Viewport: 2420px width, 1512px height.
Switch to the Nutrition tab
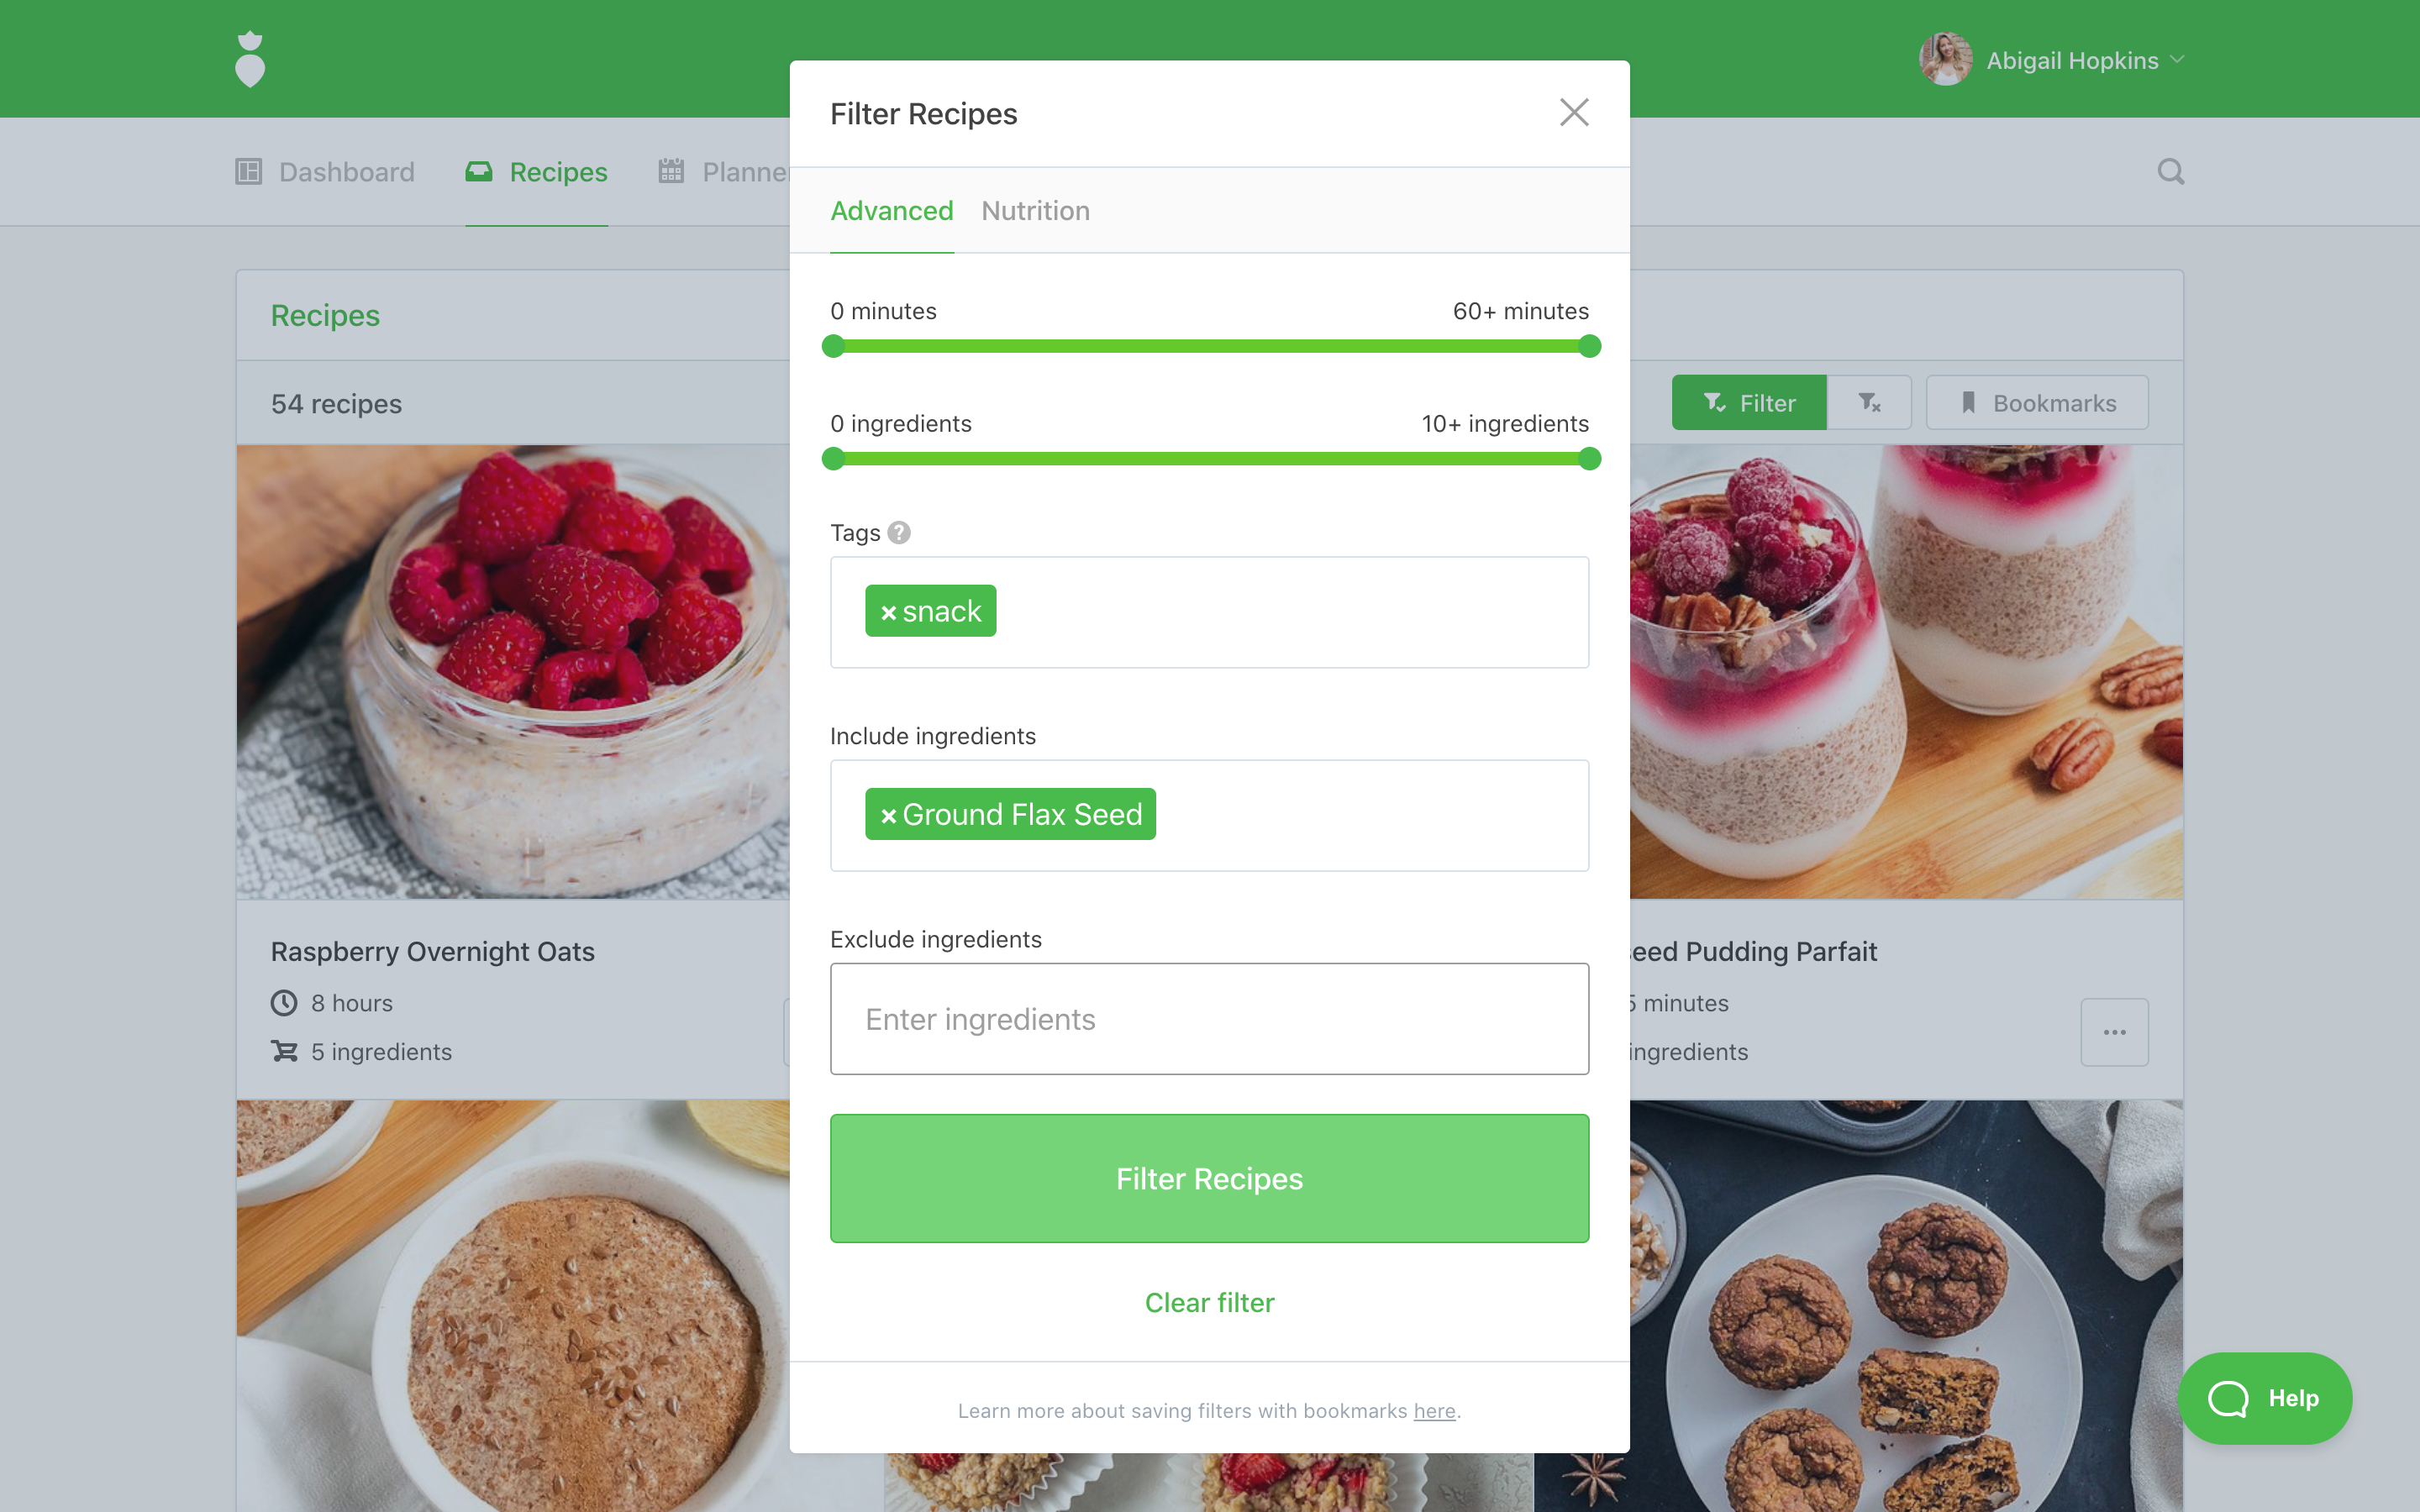coord(1035,211)
